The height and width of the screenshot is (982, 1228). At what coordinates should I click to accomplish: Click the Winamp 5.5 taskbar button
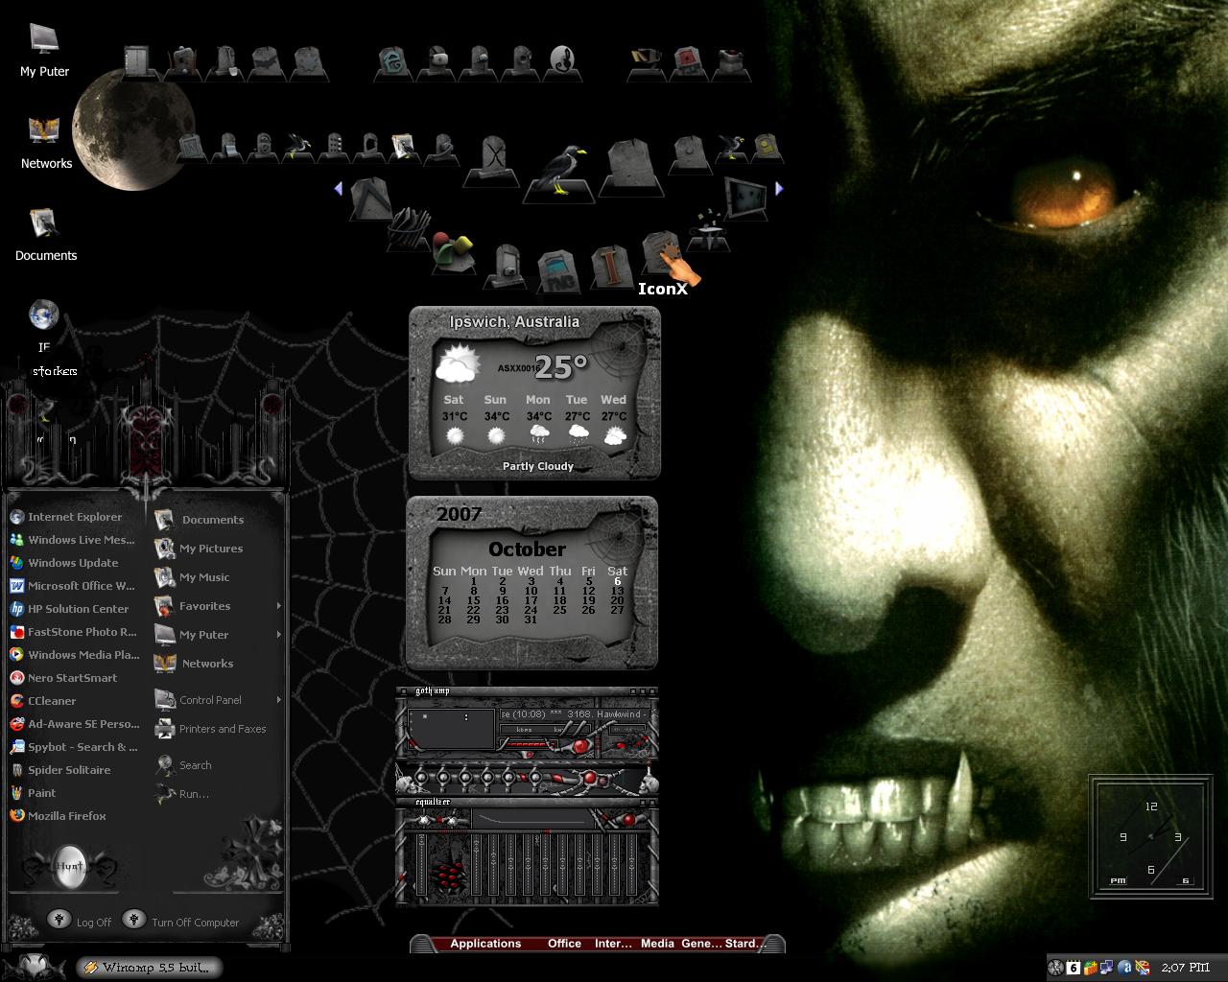(150, 968)
